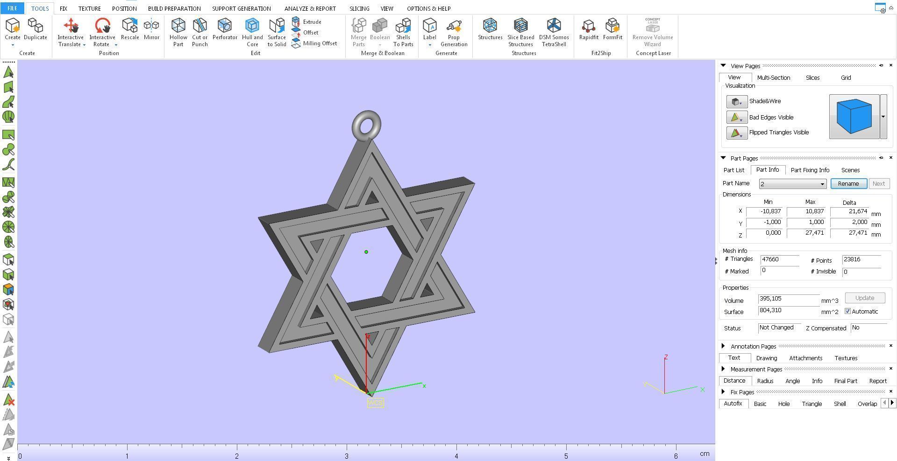Open DSM Somos TetraShell tool
Viewport: 897px width, 461px height.
point(554,32)
